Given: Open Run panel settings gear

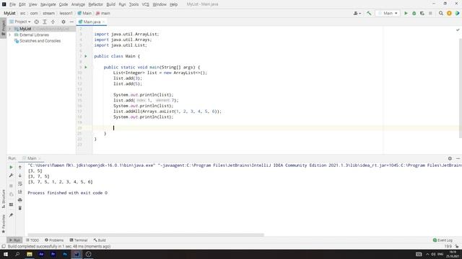Looking at the screenshot, I should click(450, 158).
